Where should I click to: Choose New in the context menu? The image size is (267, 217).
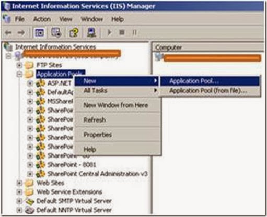click(117, 81)
